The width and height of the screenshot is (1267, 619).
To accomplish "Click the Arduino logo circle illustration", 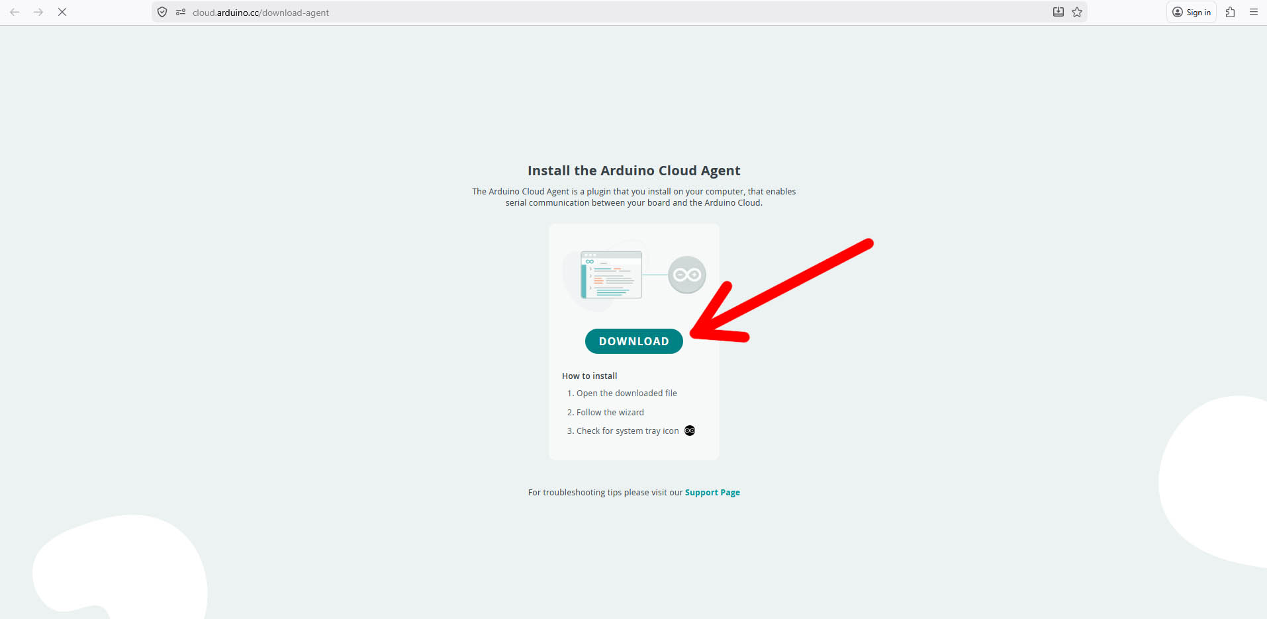I will coord(687,274).
